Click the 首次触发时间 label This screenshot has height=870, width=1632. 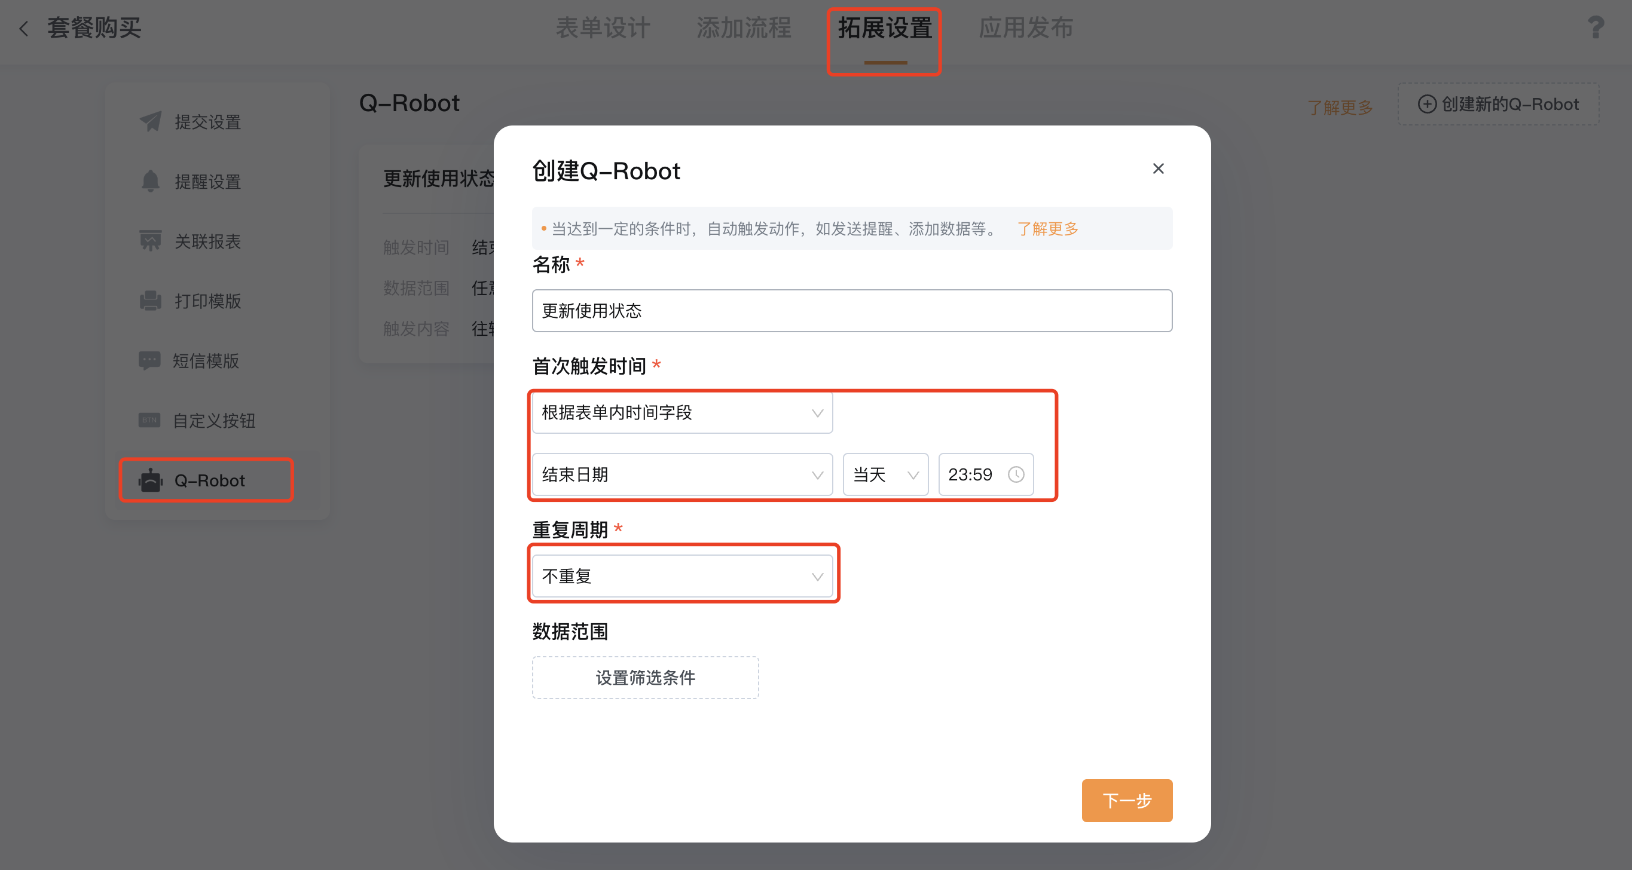click(589, 366)
